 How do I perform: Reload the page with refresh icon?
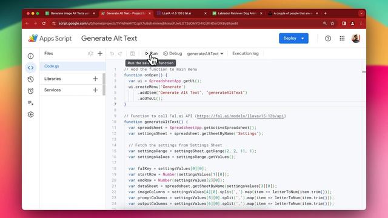44,23
